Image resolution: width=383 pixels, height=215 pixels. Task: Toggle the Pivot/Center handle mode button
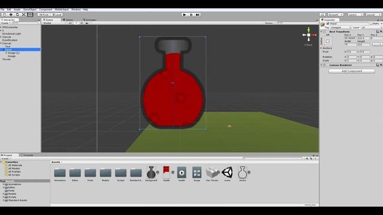click(x=44, y=14)
